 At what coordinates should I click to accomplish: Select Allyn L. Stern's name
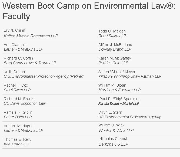111,112
